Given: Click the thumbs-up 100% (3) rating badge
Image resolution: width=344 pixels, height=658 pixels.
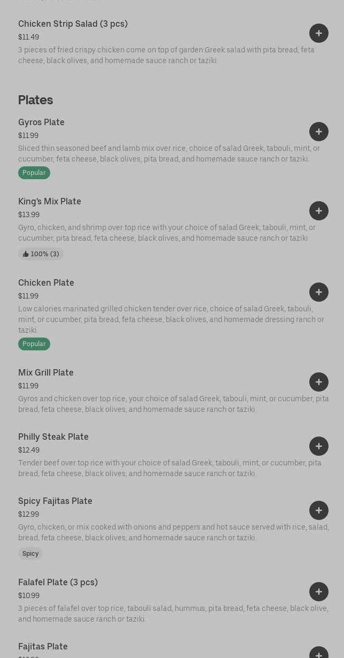Looking at the screenshot, I should click(x=41, y=254).
